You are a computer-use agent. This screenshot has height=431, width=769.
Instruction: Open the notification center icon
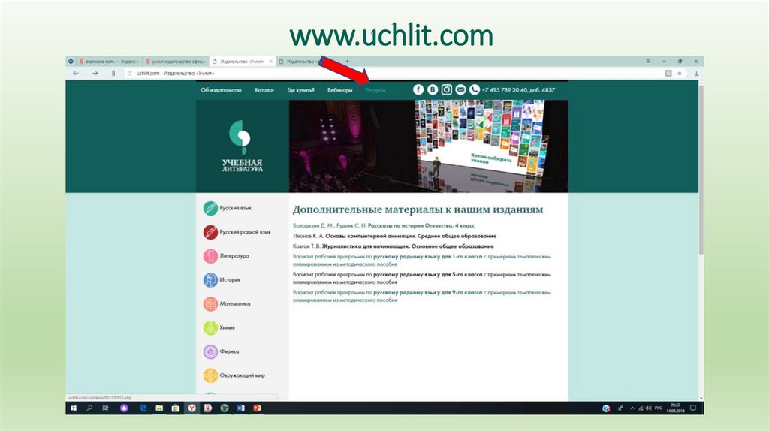tap(693, 408)
